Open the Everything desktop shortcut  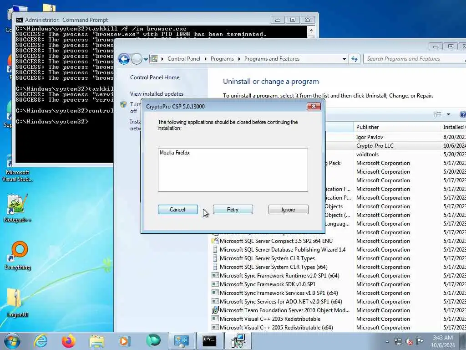tap(18, 255)
